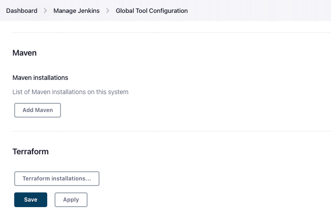Viewport: 331px width, 214px height.
Task: Click the Add Maven button
Action: coord(38,110)
